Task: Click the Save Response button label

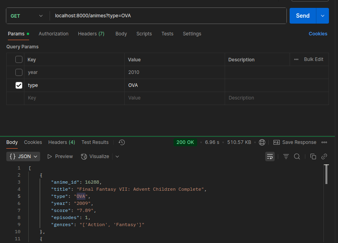Action: point(299,142)
